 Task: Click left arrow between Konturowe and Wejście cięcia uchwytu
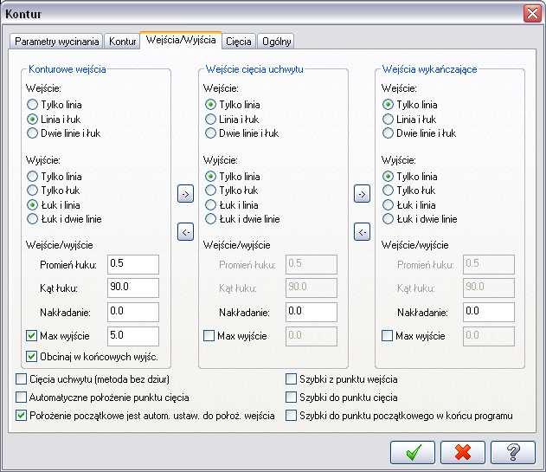[x=185, y=232]
